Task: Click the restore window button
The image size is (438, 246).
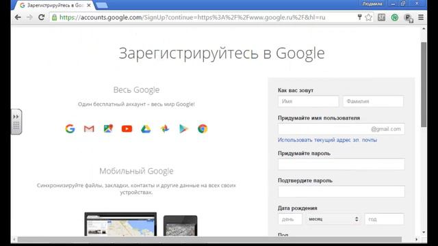Action: click(x=403, y=3)
